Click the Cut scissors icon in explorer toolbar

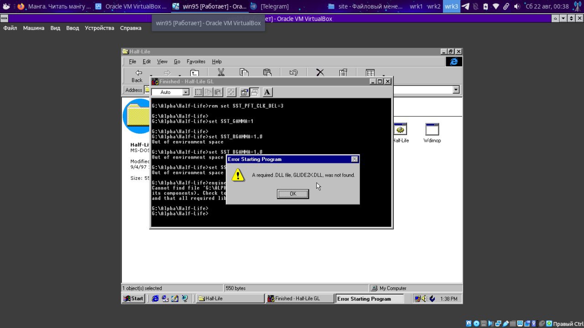click(x=221, y=73)
